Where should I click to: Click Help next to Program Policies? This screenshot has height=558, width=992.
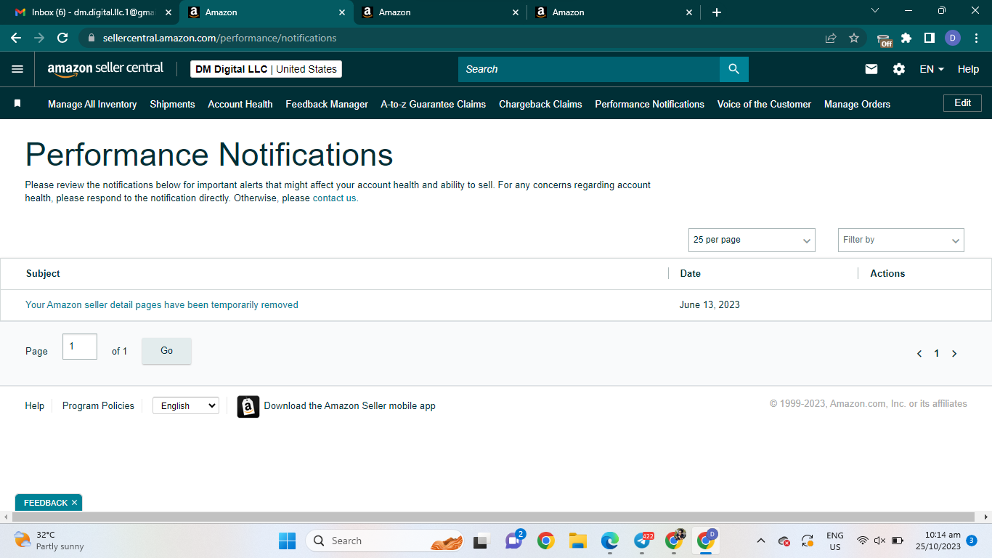point(35,406)
